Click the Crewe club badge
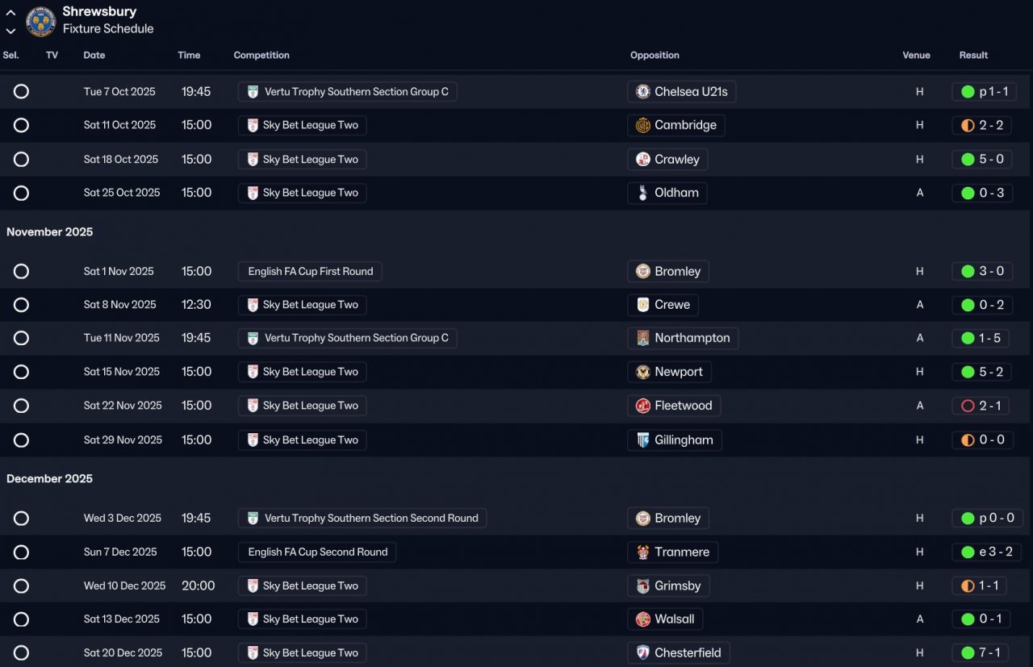Image resolution: width=1033 pixels, height=667 pixels. 643,305
